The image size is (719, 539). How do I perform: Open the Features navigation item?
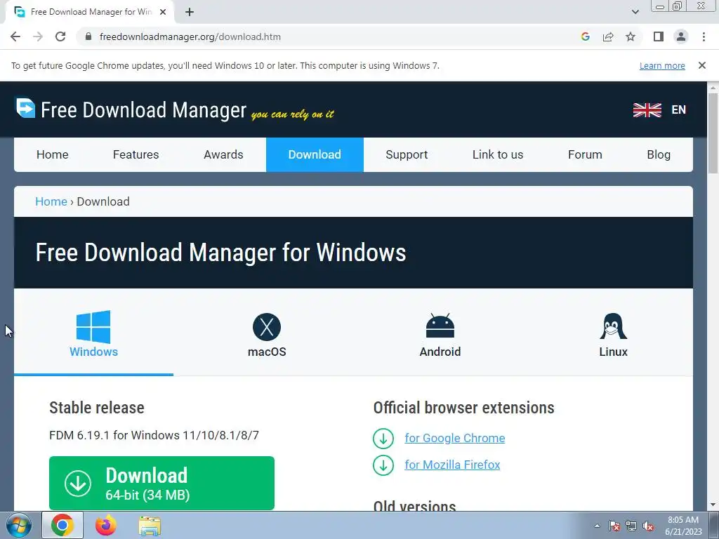[136, 155]
